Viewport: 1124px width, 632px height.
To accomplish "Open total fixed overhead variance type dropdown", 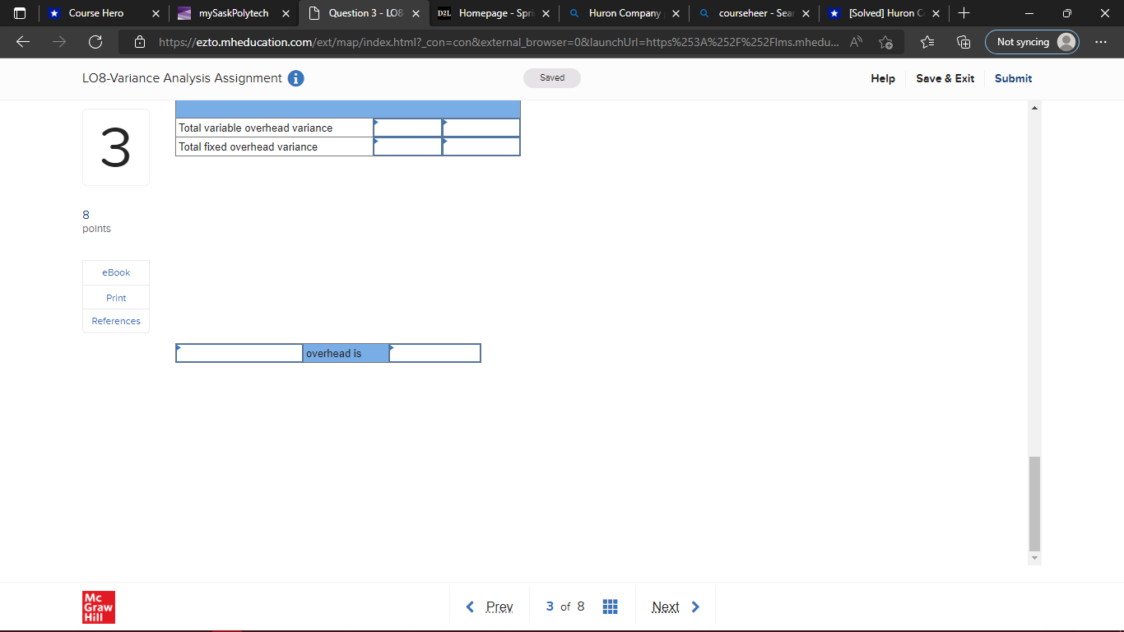I will pos(481,146).
